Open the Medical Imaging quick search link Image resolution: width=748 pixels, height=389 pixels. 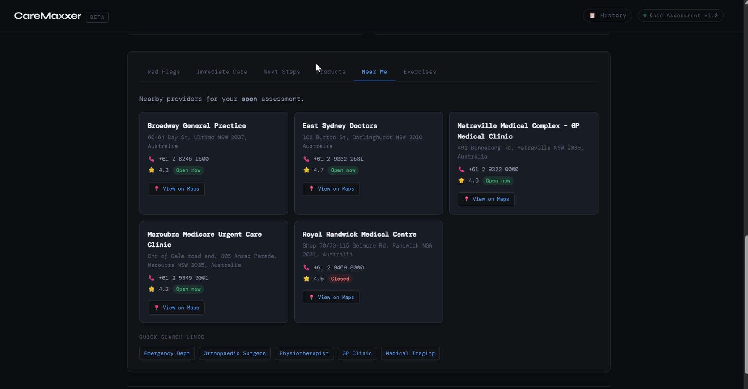click(411, 353)
